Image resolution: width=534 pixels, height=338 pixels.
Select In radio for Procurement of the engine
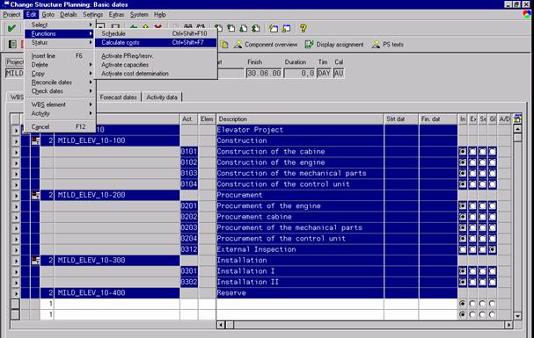tap(463, 205)
